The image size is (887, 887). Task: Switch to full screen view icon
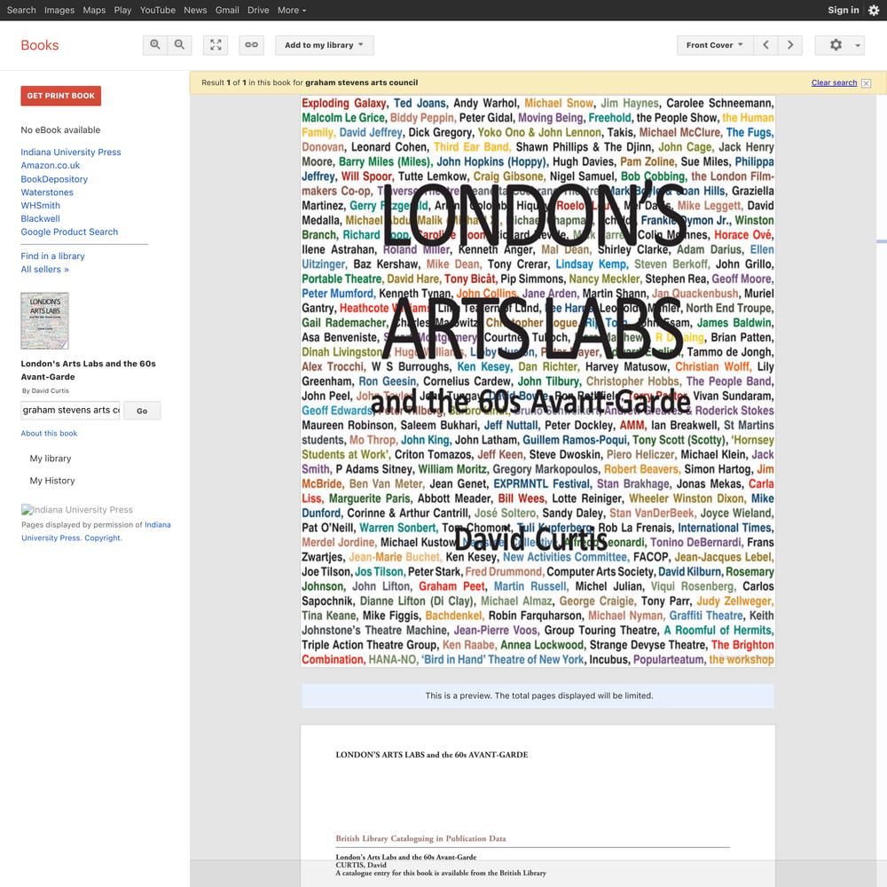pos(216,44)
